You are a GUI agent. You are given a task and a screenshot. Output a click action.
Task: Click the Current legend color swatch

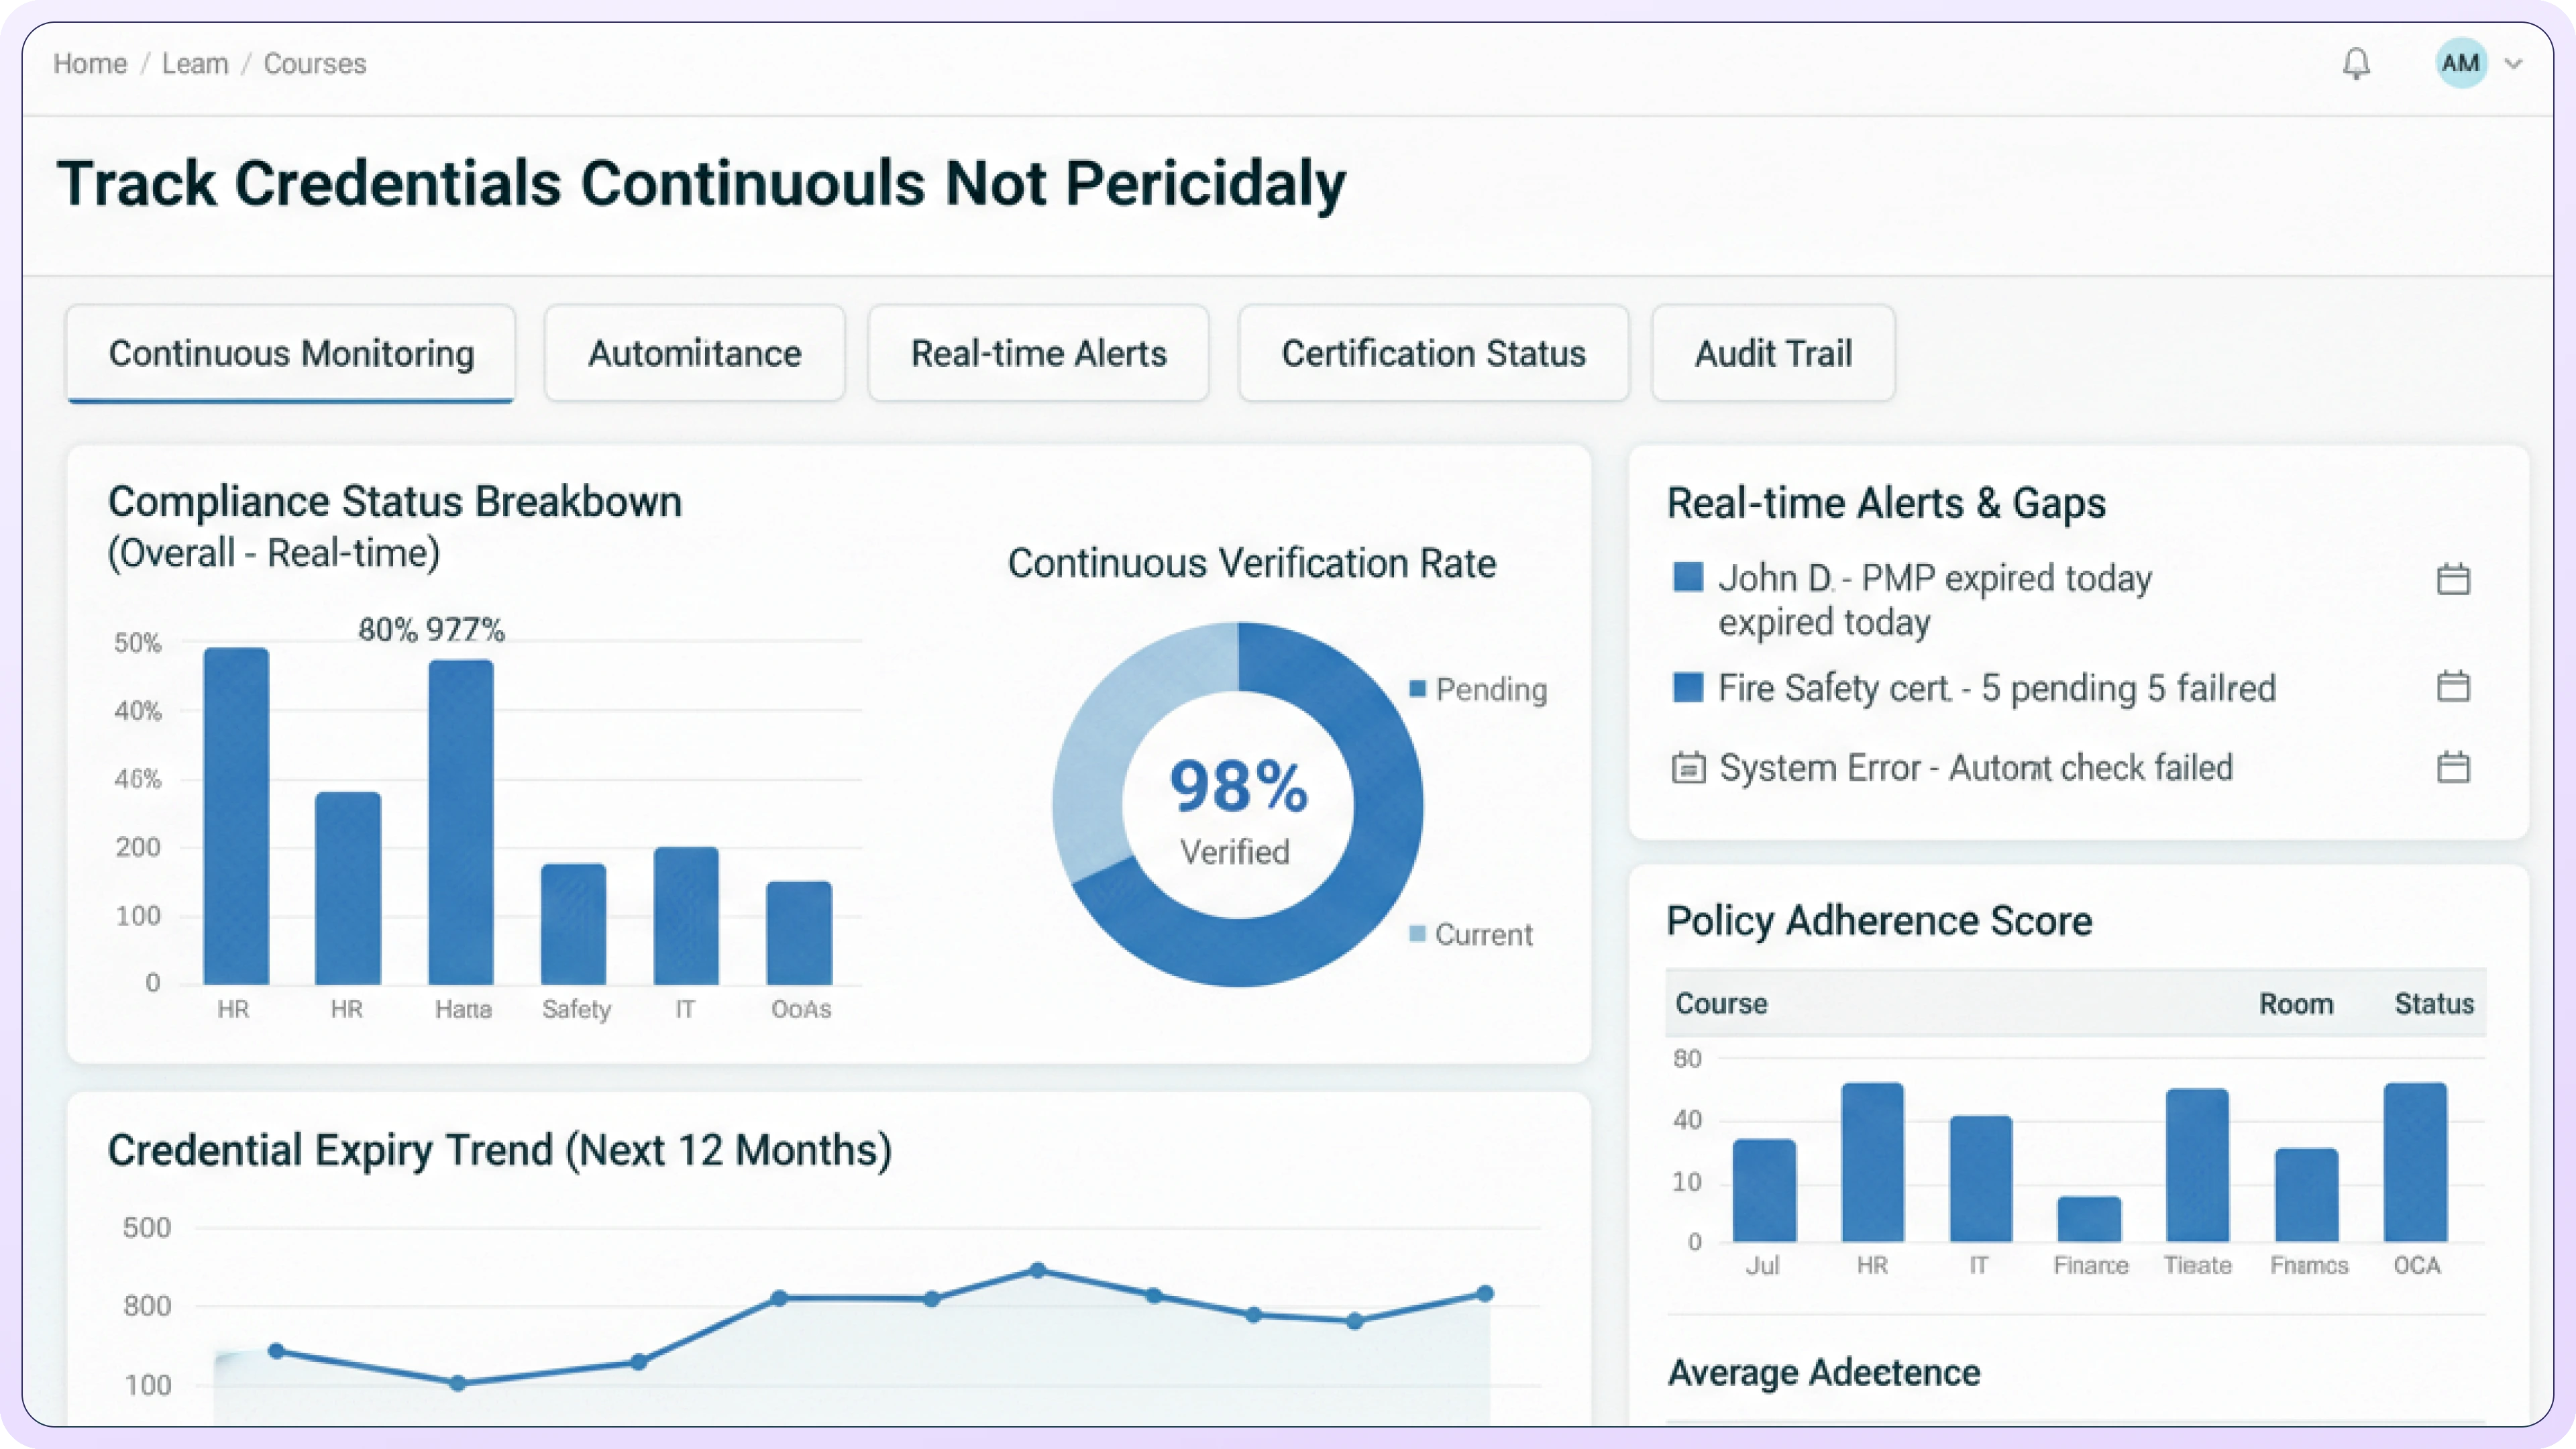point(1417,934)
